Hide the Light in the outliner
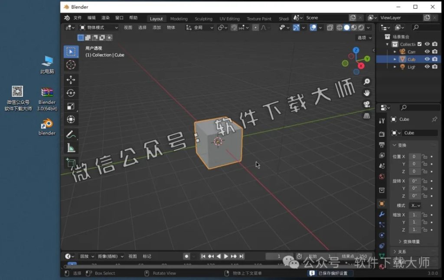This screenshot has height=280, width=444. [x=427, y=67]
